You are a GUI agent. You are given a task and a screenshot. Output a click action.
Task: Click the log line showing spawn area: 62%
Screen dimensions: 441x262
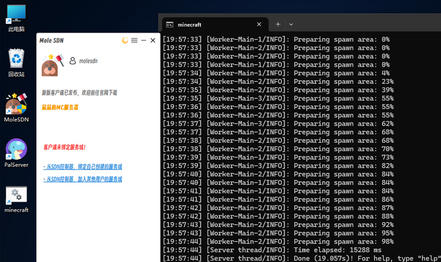278,124
